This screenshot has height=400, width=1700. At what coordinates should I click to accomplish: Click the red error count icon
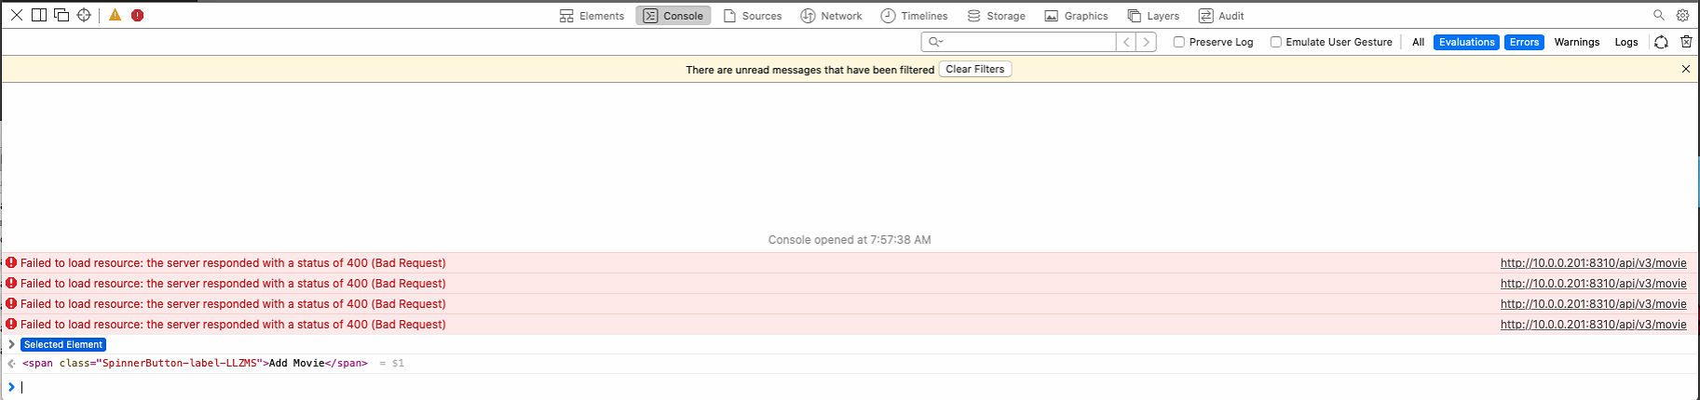coord(138,15)
